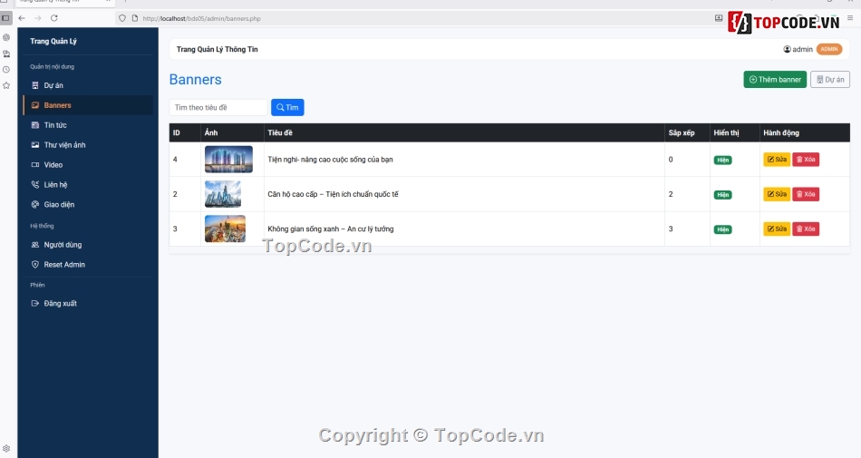The height and width of the screenshot is (458, 861).
Task: Click thumbnail of banner ID 3
Action: [x=225, y=229]
